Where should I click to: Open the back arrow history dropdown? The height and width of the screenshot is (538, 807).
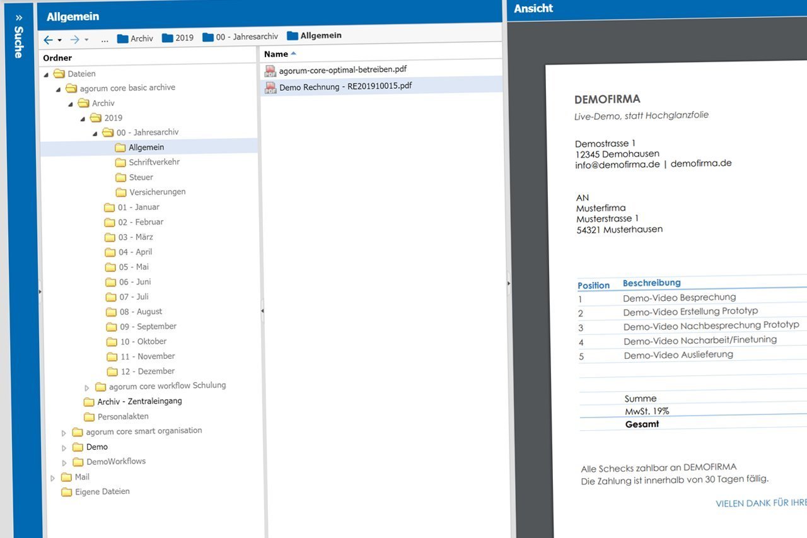pos(60,40)
